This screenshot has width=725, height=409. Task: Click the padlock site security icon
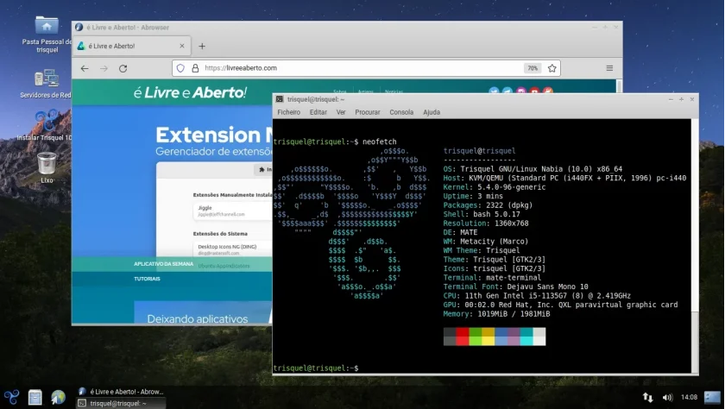point(195,68)
